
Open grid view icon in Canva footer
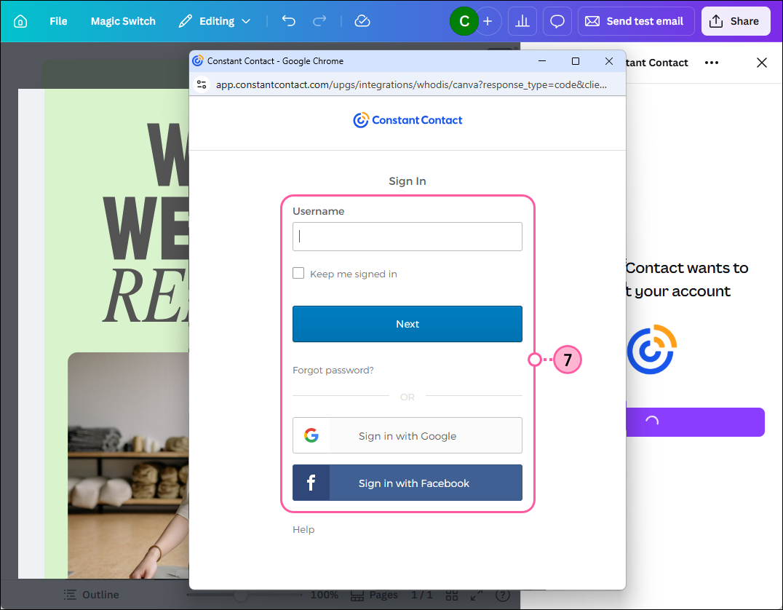point(452,595)
